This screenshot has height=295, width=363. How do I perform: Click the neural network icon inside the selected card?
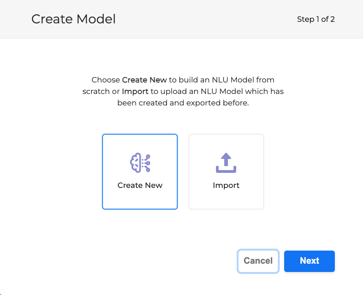(139, 162)
